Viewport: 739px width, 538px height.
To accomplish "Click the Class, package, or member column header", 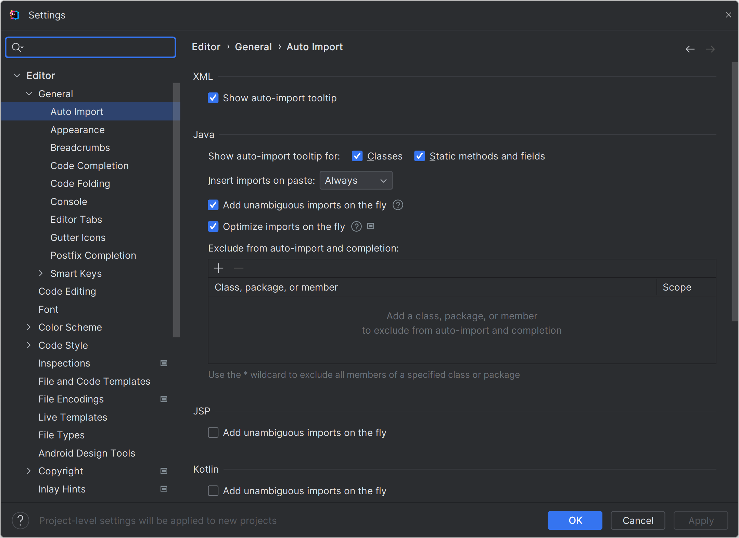I will click(x=433, y=287).
